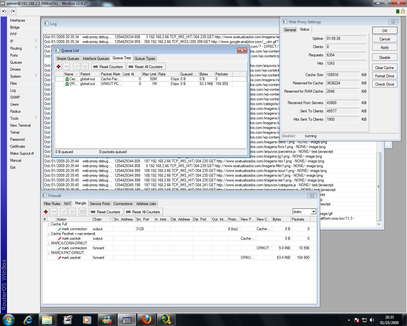Open the Simple Queues tab
Viewport: 407px width, 326px height.
click(x=68, y=59)
